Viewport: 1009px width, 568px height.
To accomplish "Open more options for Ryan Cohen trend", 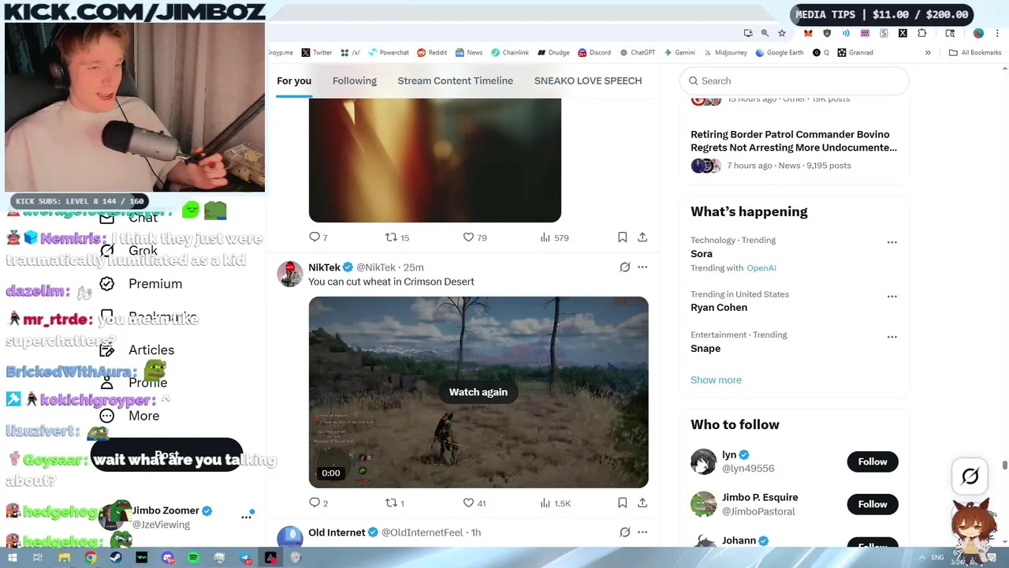I will click(x=892, y=297).
